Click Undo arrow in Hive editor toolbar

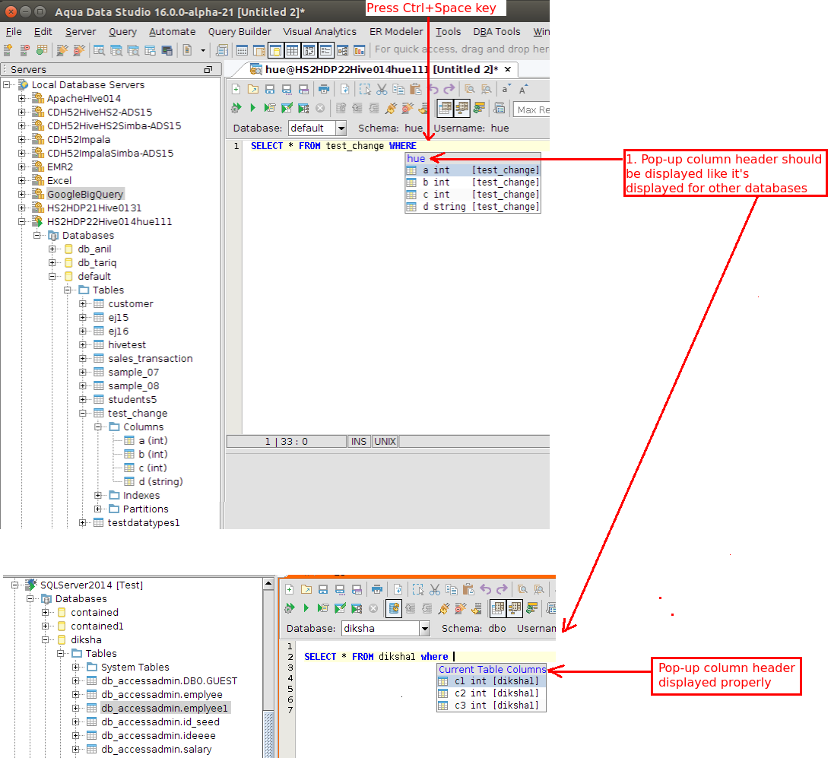(433, 89)
